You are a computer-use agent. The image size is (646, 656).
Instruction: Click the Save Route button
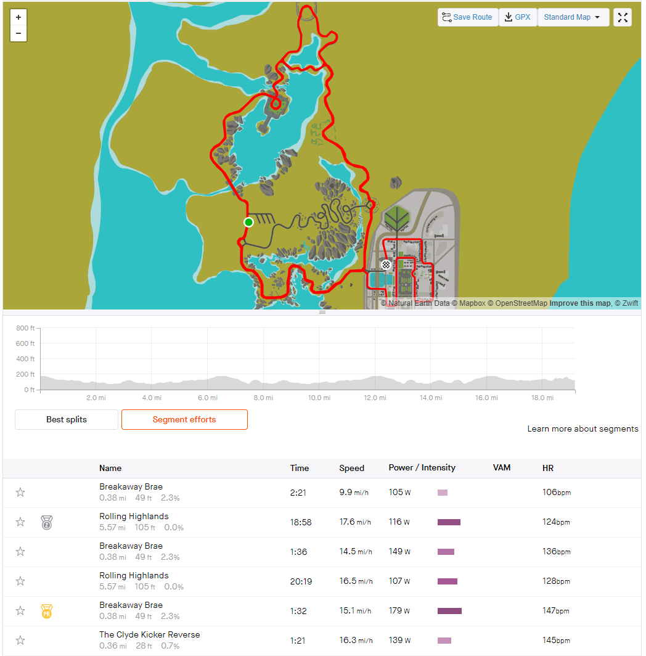pyautogui.click(x=468, y=17)
